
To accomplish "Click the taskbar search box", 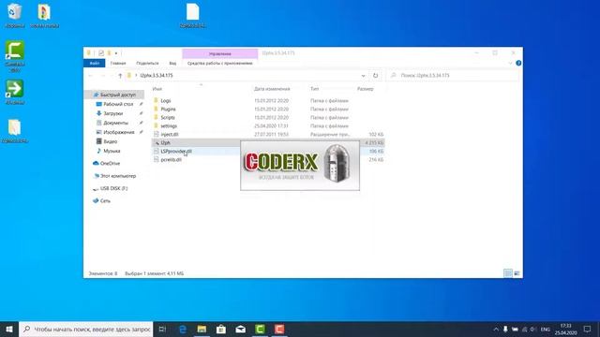I will tap(85, 329).
